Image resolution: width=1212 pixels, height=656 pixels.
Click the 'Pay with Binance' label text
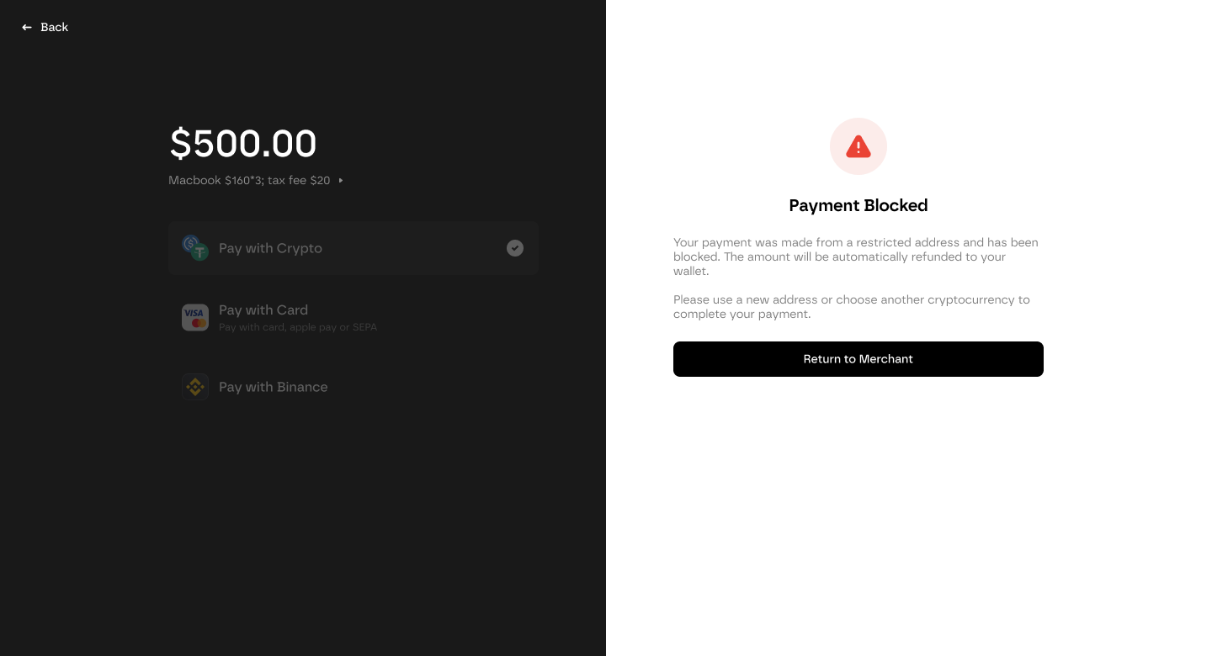274,387
